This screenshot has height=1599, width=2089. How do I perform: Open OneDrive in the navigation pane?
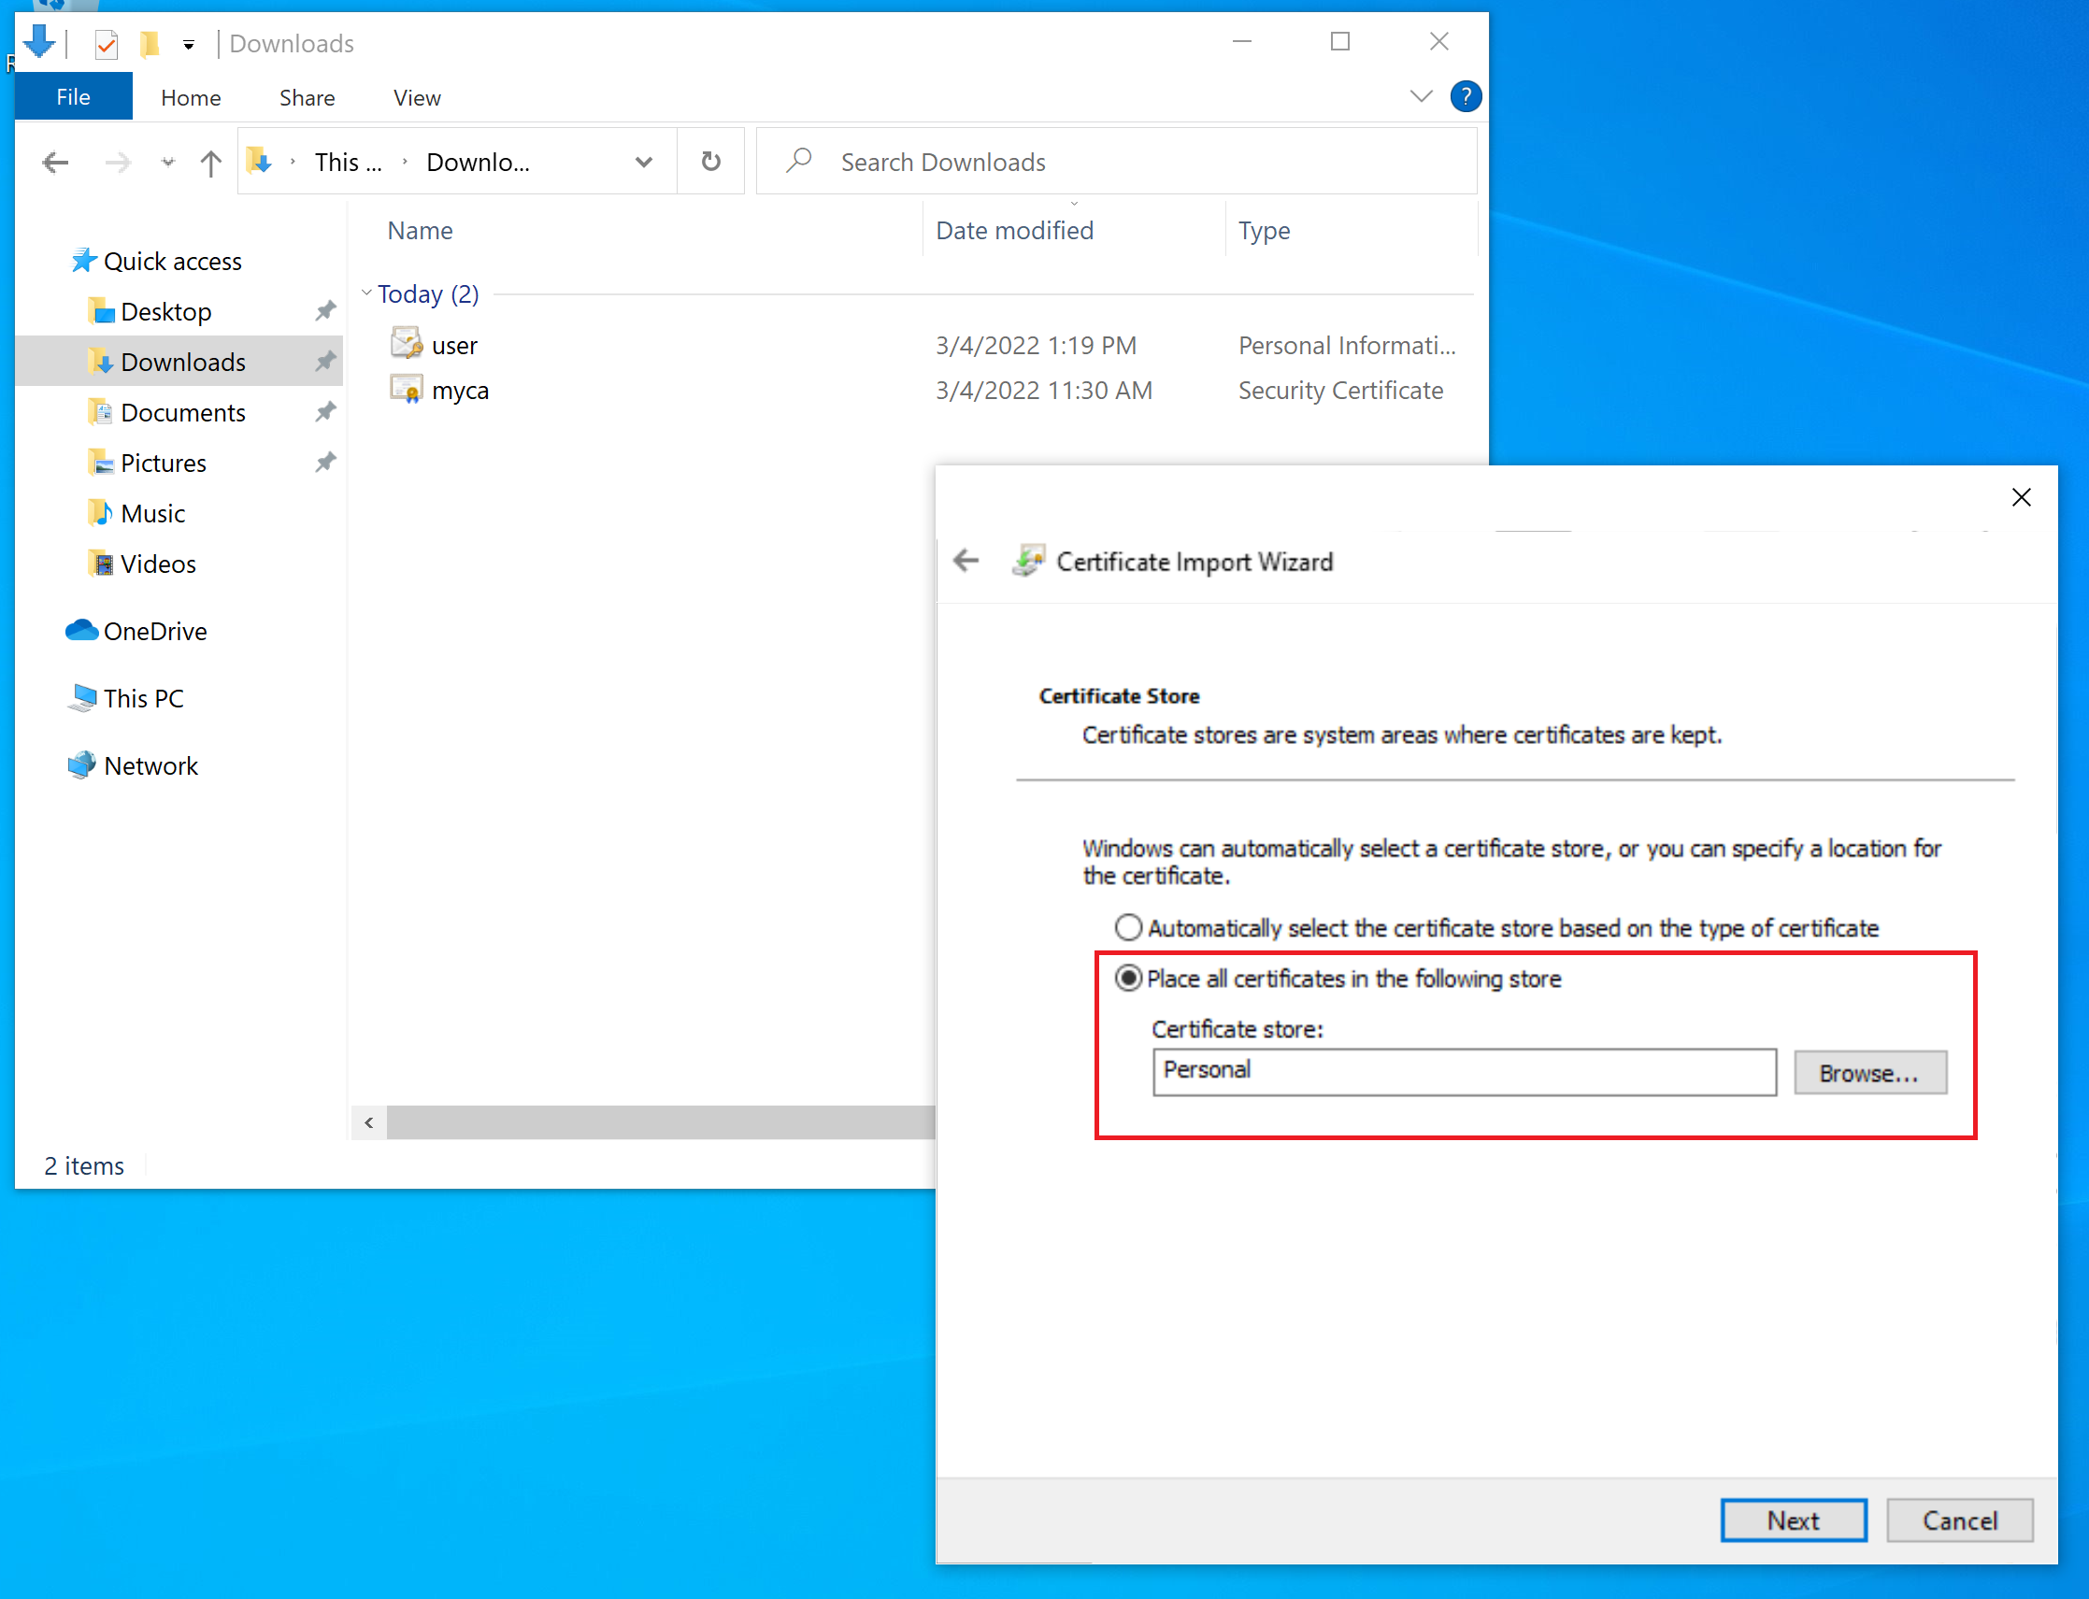[x=155, y=632]
